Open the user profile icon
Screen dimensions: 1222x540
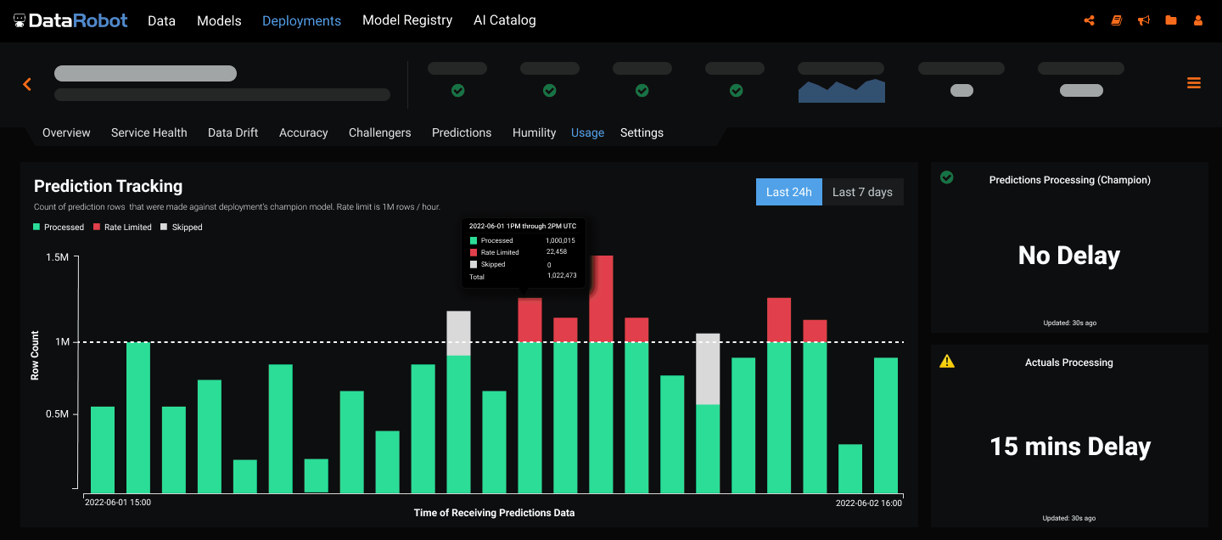[1198, 20]
